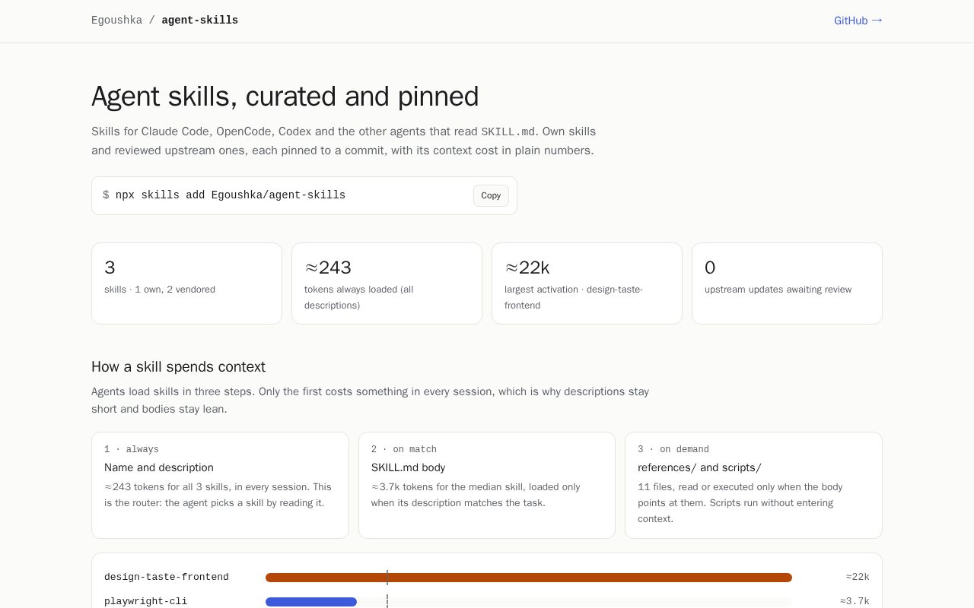Click "≈243 tokens for all 3 skills" description
Image resolution: width=974 pixels, height=608 pixels.
click(218, 495)
